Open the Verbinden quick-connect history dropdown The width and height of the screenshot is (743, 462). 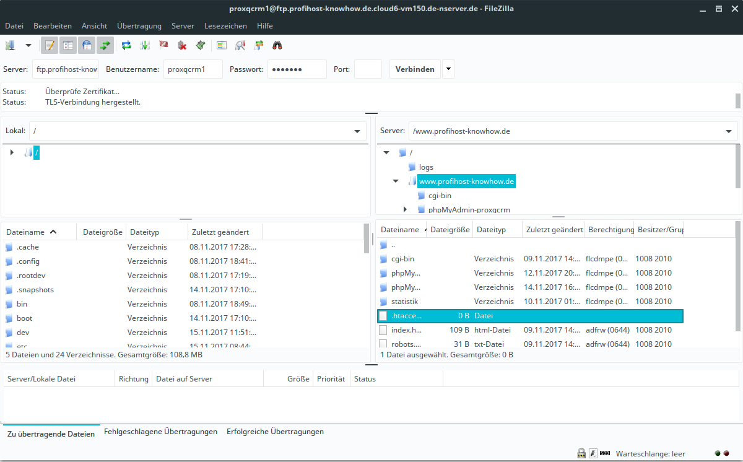[448, 69]
